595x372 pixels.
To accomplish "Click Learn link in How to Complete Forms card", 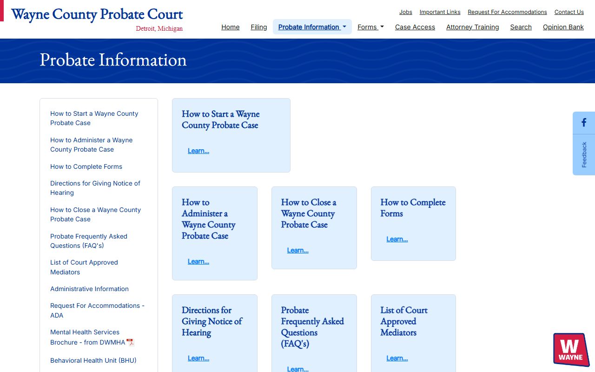I will [x=397, y=239].
